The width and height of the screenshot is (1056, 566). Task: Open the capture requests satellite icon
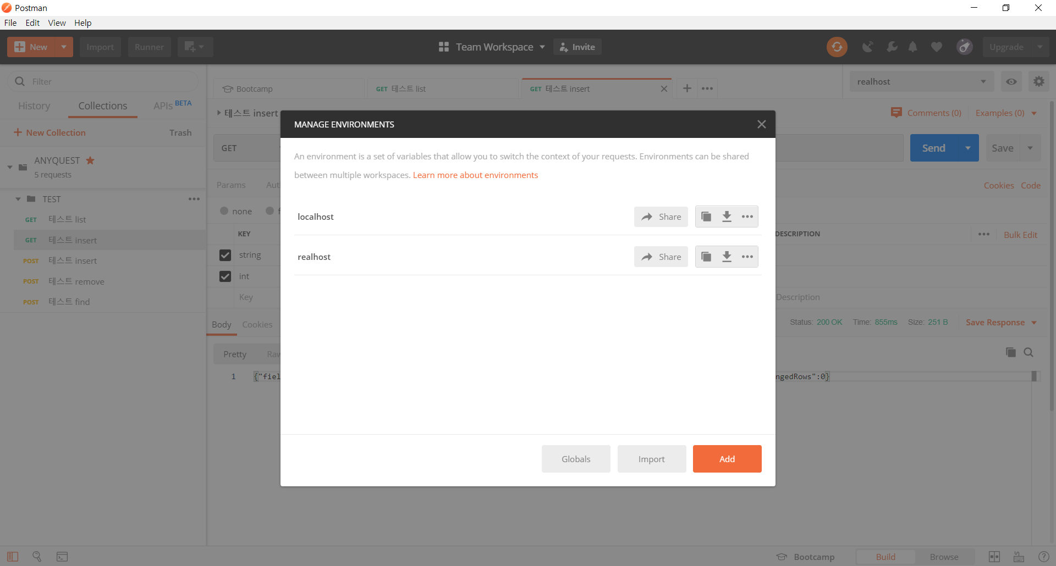click(x=867, y=47)
